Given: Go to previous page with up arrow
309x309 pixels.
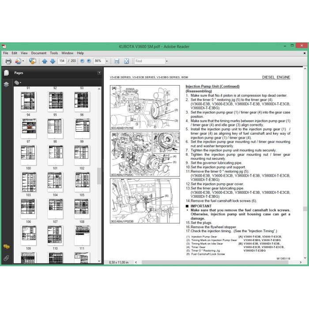Looking at the screenshot, I should coord(45,61).
